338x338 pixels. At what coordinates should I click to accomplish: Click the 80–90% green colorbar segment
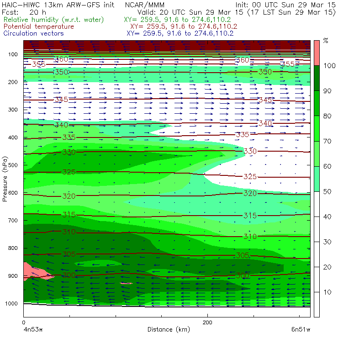(x=317, y=103)
